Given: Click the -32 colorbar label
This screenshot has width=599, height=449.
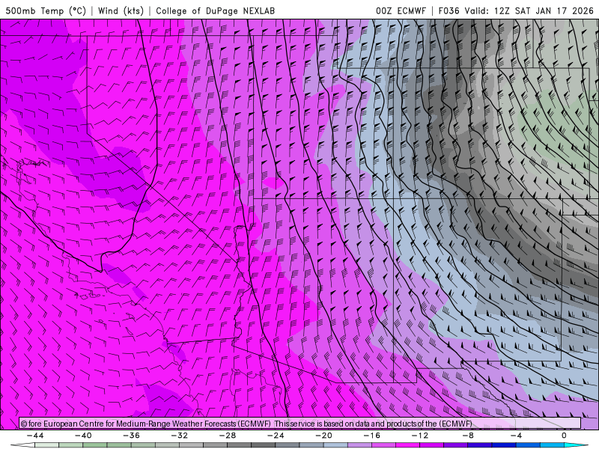Looking at the screenshot, I should [x=180, y=436].
